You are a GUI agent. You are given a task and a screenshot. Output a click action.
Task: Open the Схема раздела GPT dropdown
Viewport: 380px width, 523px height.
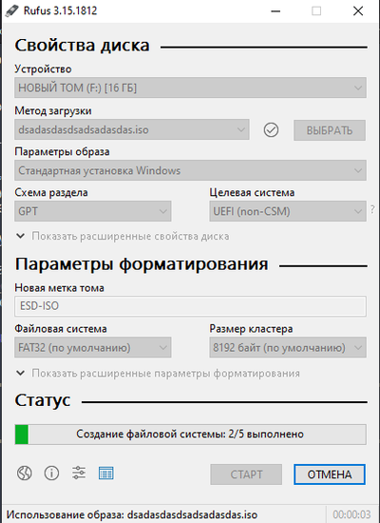93,211
